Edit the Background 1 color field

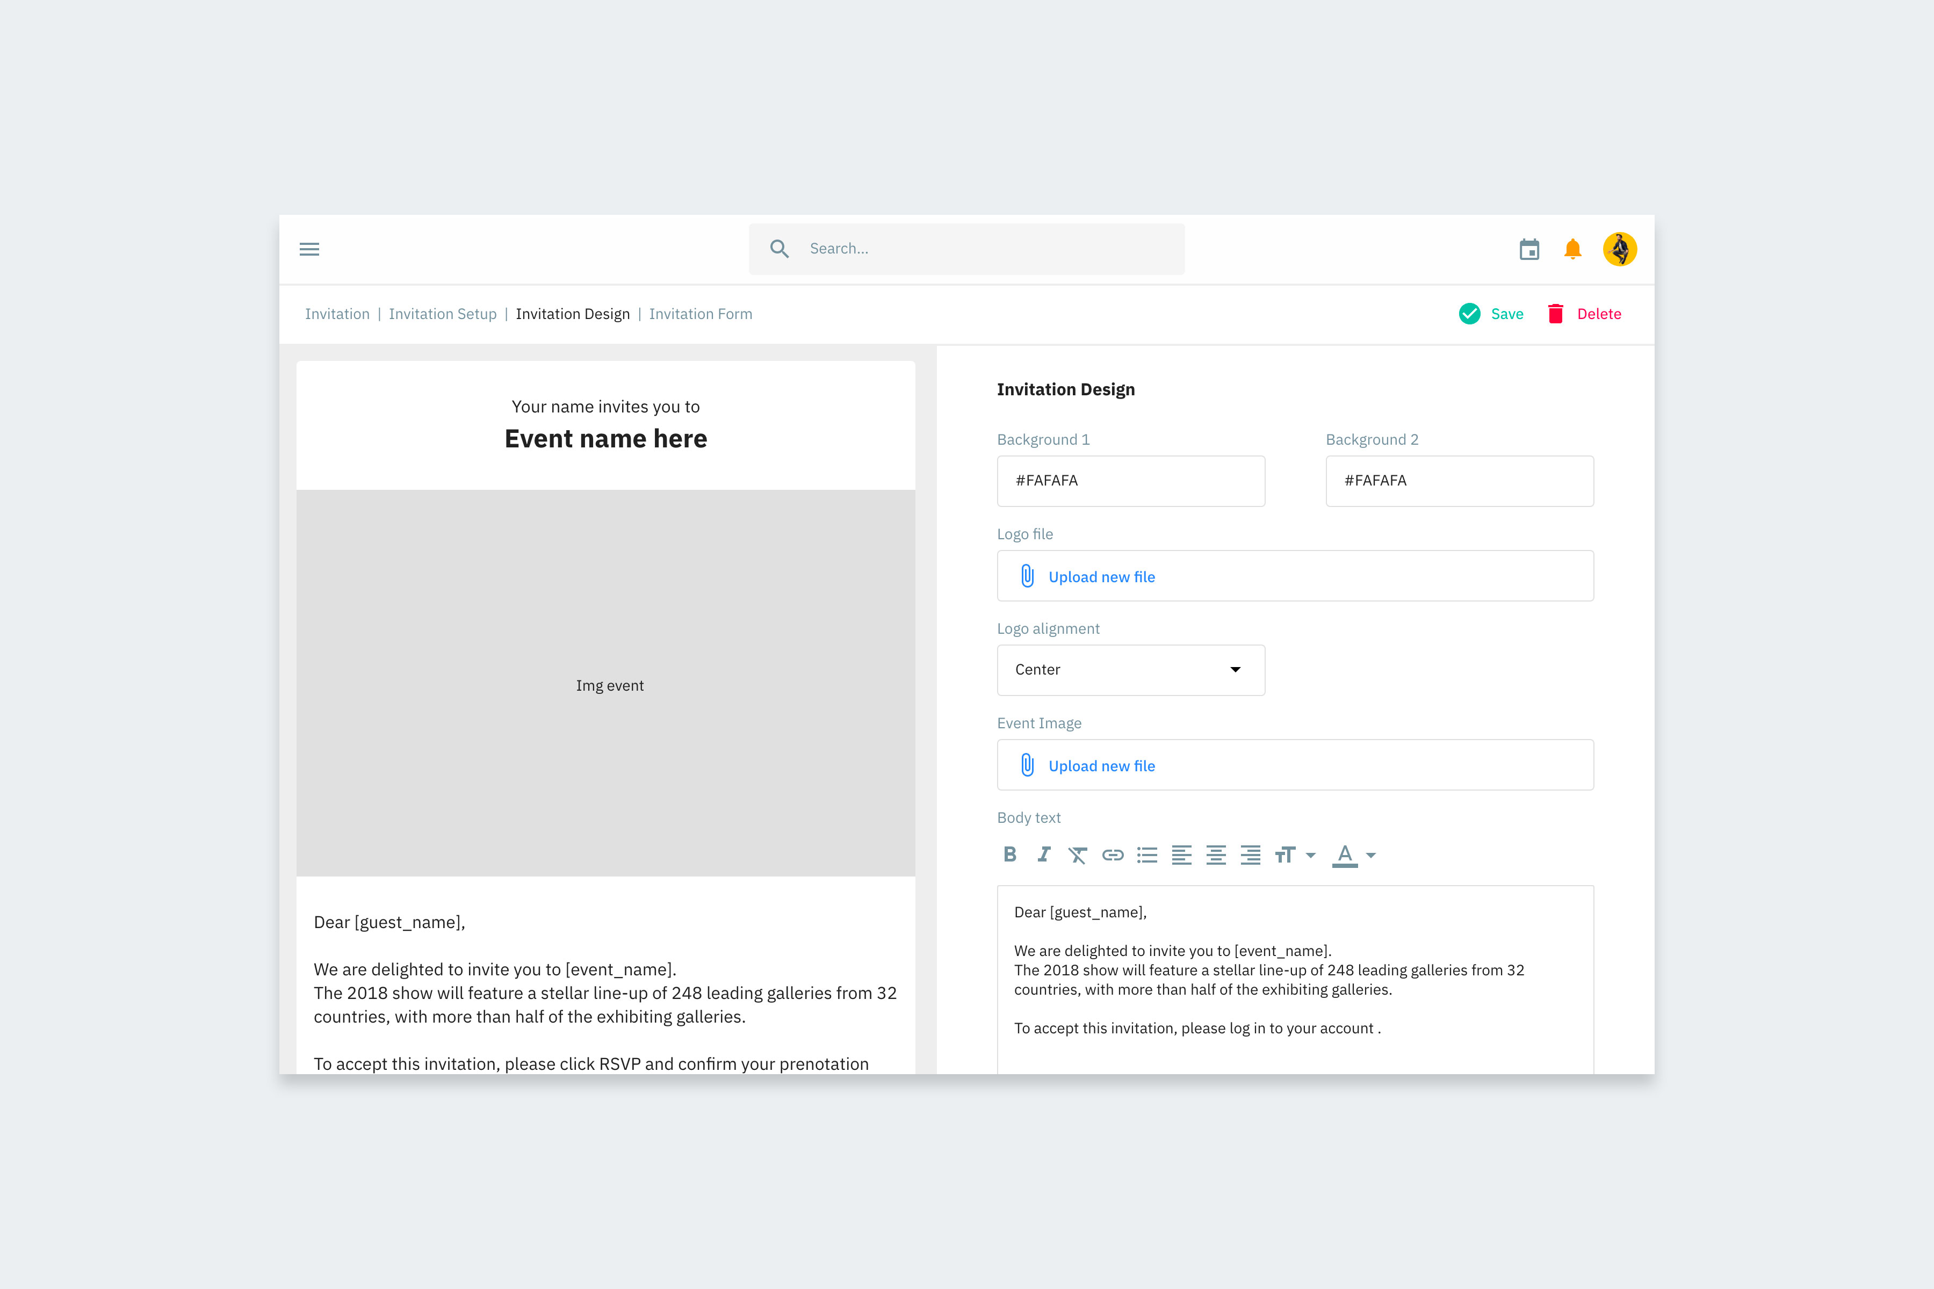pyautogui.click(x=1131, y=481)
